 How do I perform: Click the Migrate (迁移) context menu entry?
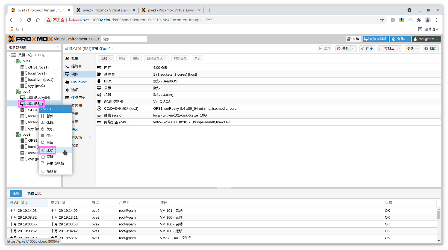(50, 150)
